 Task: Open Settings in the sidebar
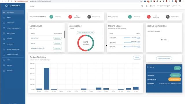click(x=13, y=65)
